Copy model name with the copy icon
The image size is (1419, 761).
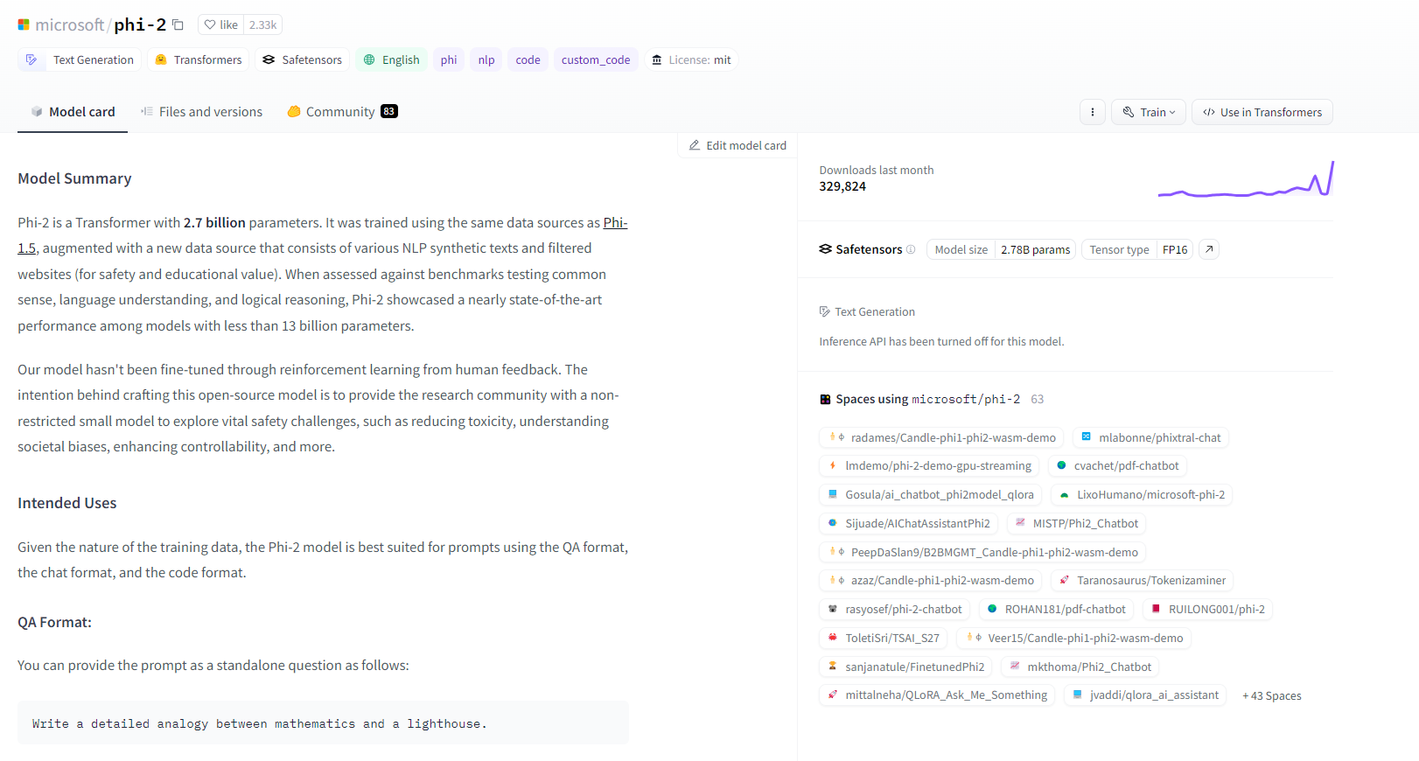pos(178,24)
